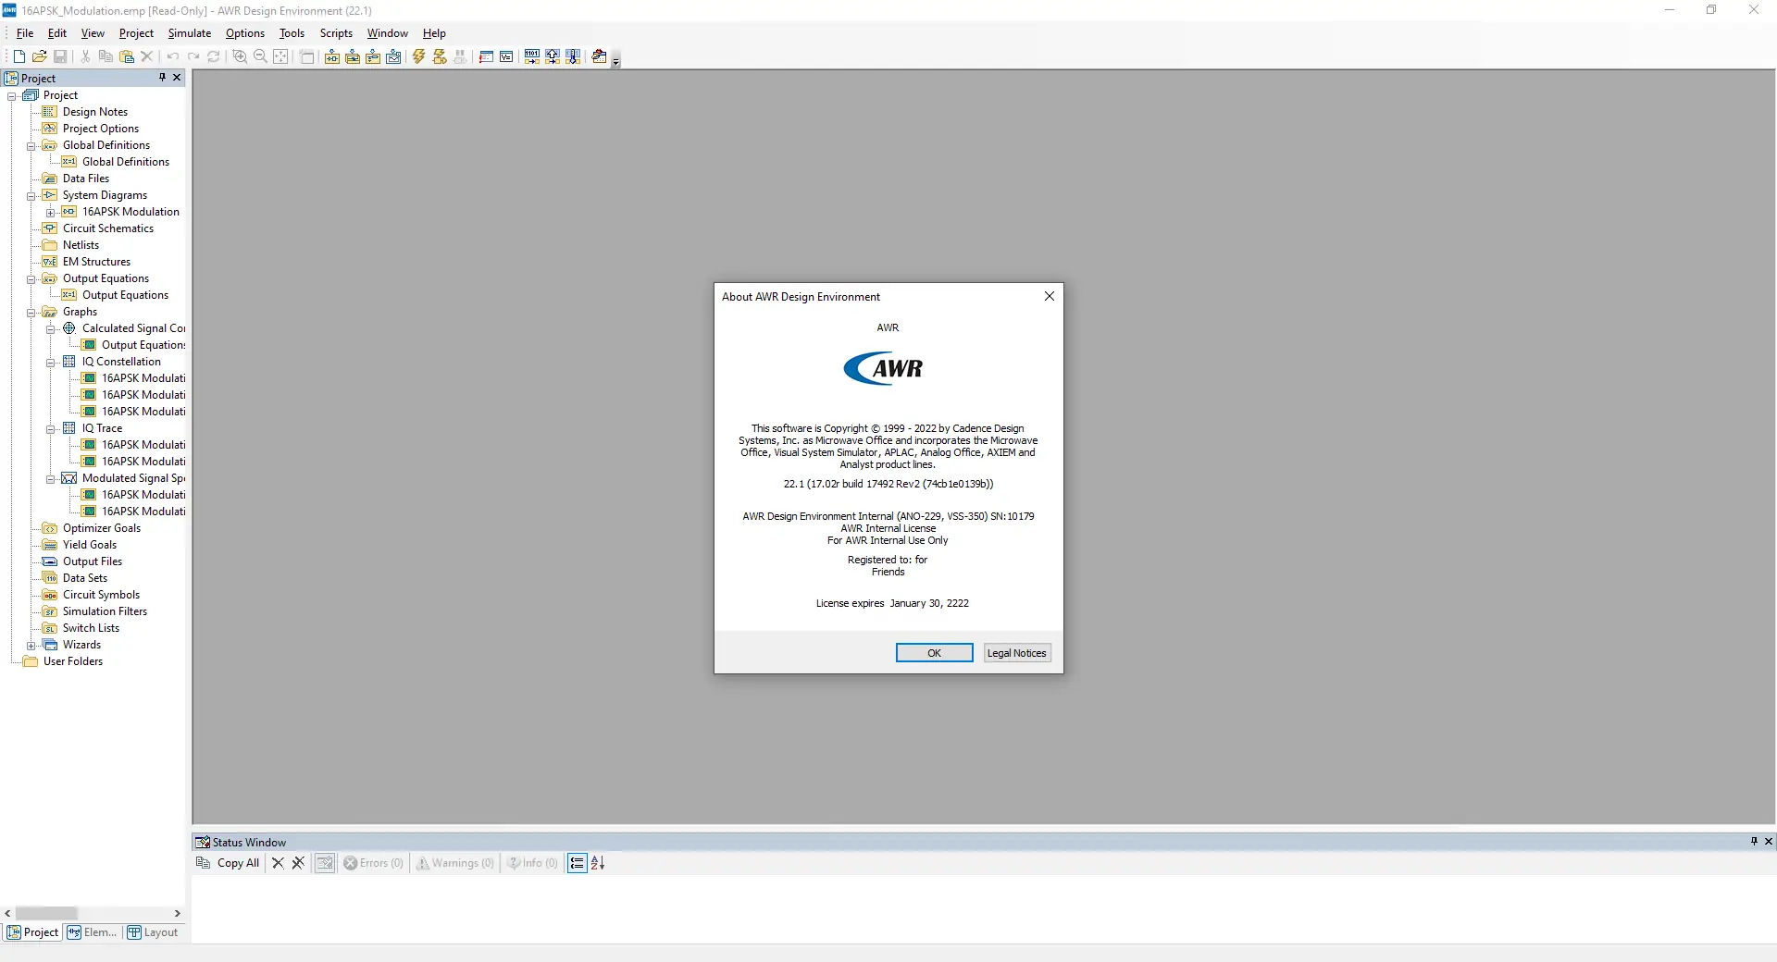Click the View All fit icon
Image resolution: width=1777 pixels, height=962 pixels.
coord(280,56)
